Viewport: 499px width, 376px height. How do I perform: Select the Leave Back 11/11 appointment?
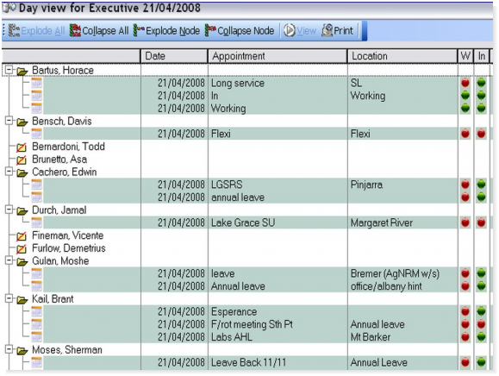[248, 362]
